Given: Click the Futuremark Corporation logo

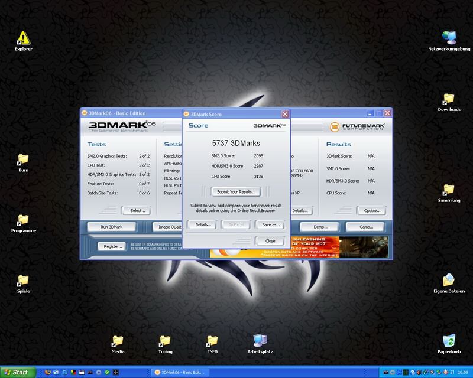Looking at the screenshot, I should [x=357, y=127].
